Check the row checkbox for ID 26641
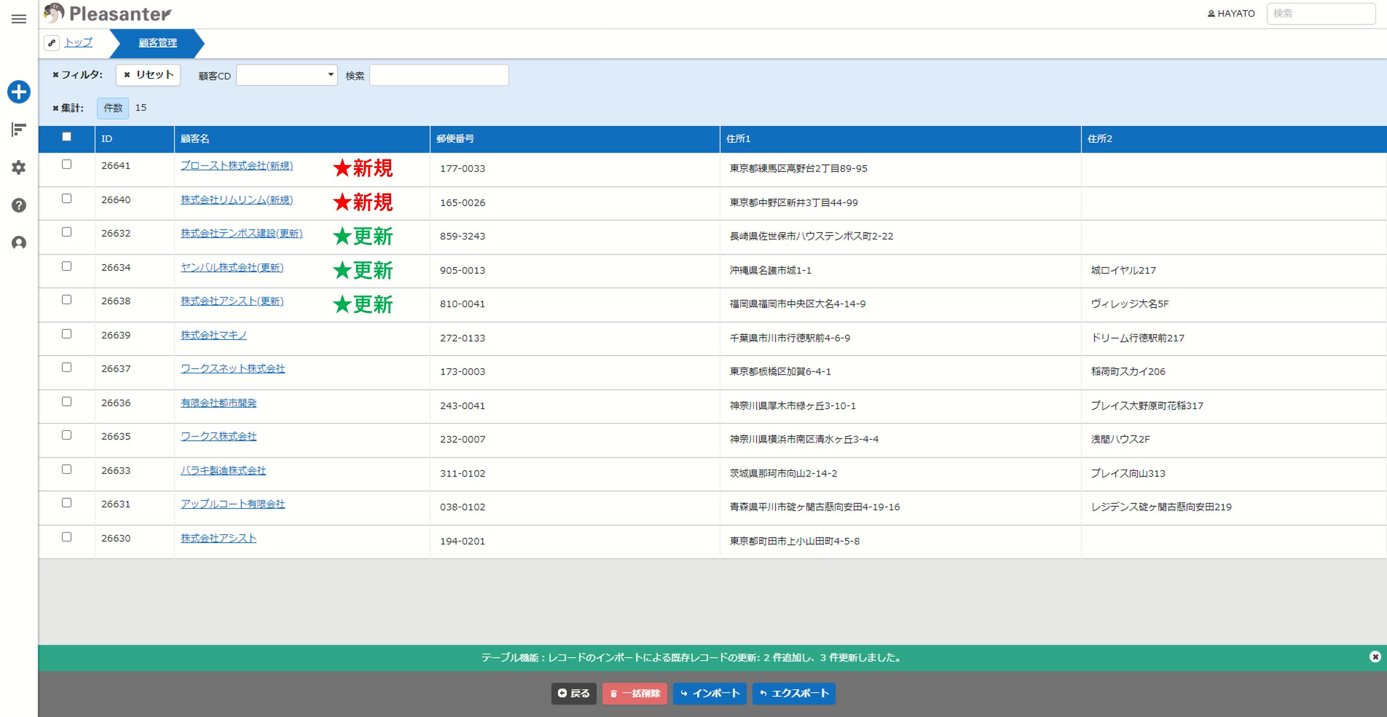 click(67, 164)
